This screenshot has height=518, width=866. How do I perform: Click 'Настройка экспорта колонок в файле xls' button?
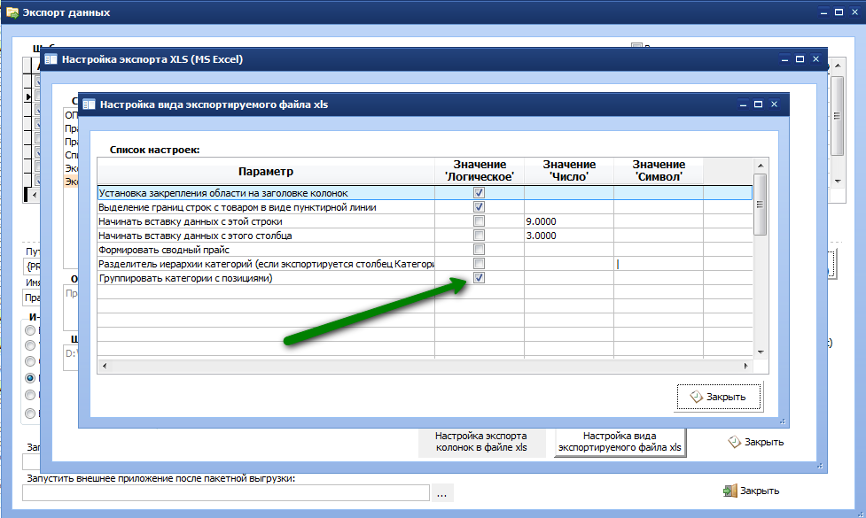[x=481, y=442]
